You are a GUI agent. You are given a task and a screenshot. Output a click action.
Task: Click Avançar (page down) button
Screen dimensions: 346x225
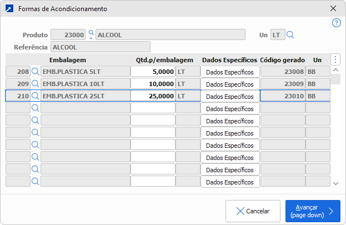click(313, 211)
